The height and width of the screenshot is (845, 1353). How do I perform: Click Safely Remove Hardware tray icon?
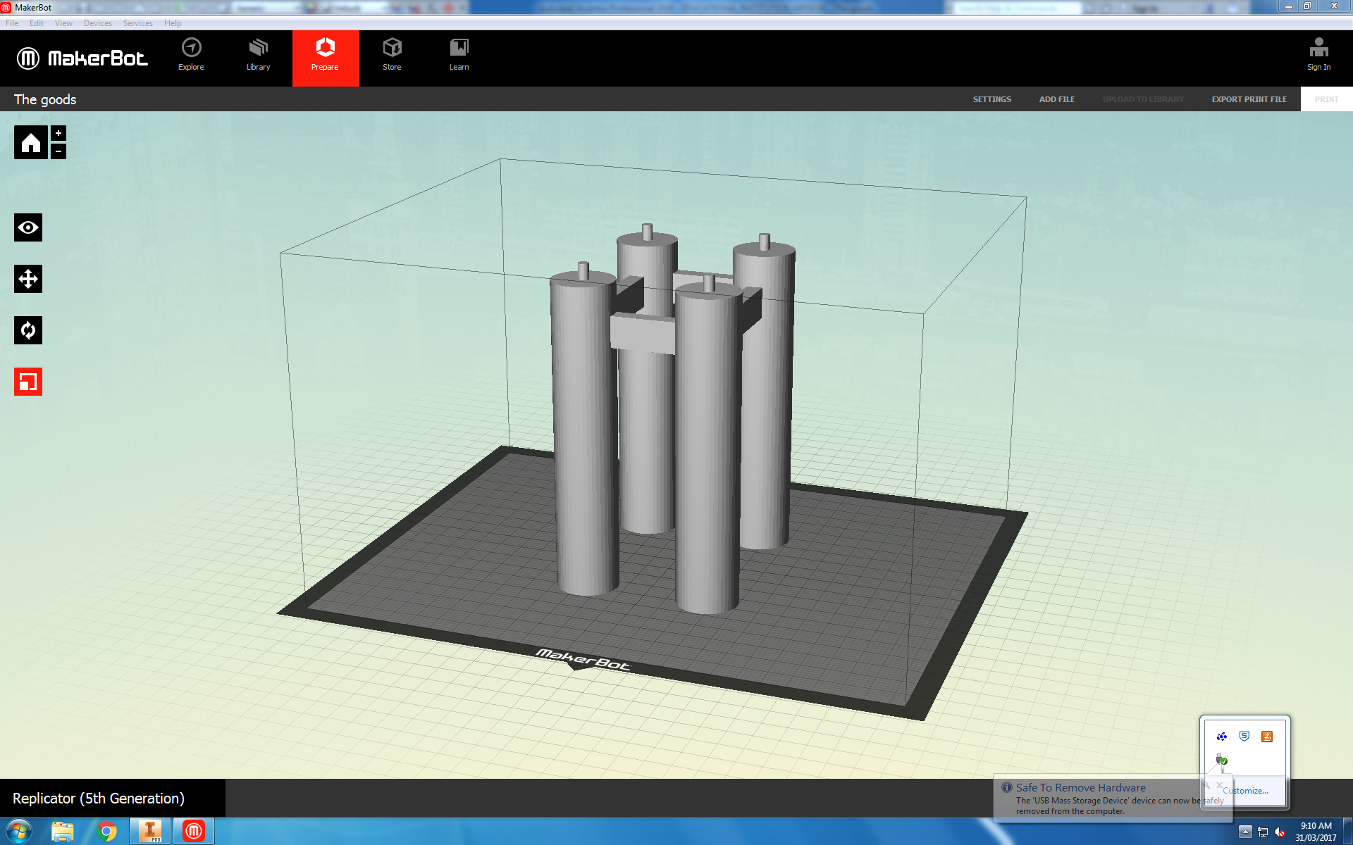(x=1222, y=759)
